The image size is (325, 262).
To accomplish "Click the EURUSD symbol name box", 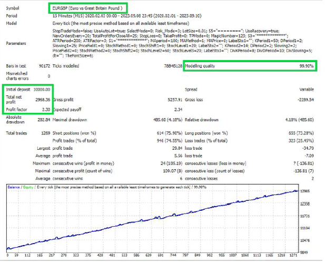I will (87, 8).
